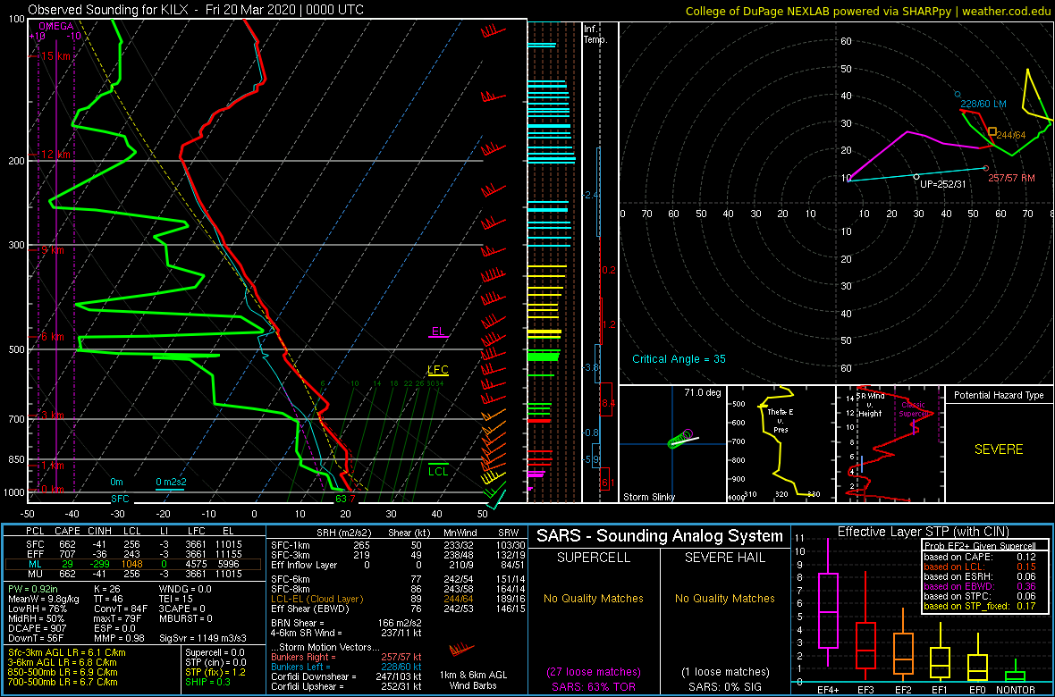The image size is (1055, 697).
Task: Click the yellow LFC level marker
Action: coord(438,370)
